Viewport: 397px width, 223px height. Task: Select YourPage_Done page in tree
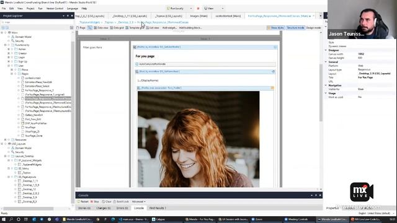[x=33, y=136]
